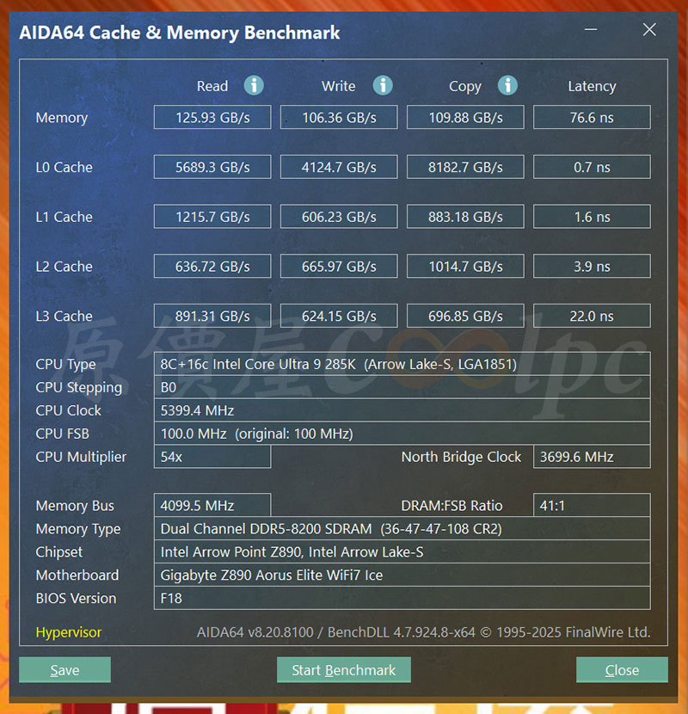Minimize the AIDA64 benchmark window
Image resolution: width=688 pixels, height=714 pixels.
pos(592,30)
